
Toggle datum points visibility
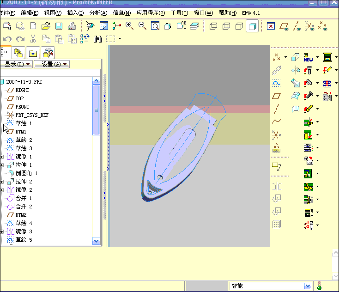[322, 26]
